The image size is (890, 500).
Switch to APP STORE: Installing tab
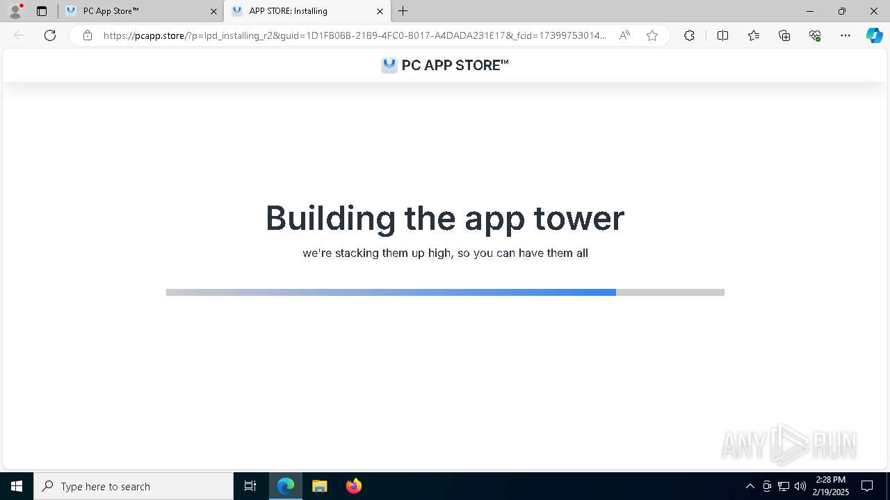click(307, 11)
